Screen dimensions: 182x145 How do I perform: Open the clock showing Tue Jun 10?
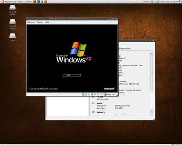pos(169,1)
